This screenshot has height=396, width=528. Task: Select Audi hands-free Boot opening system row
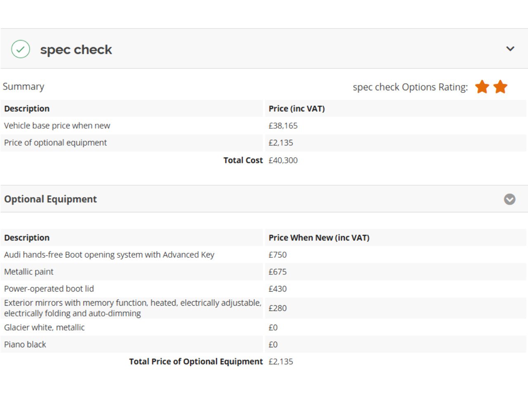(263, 255)
